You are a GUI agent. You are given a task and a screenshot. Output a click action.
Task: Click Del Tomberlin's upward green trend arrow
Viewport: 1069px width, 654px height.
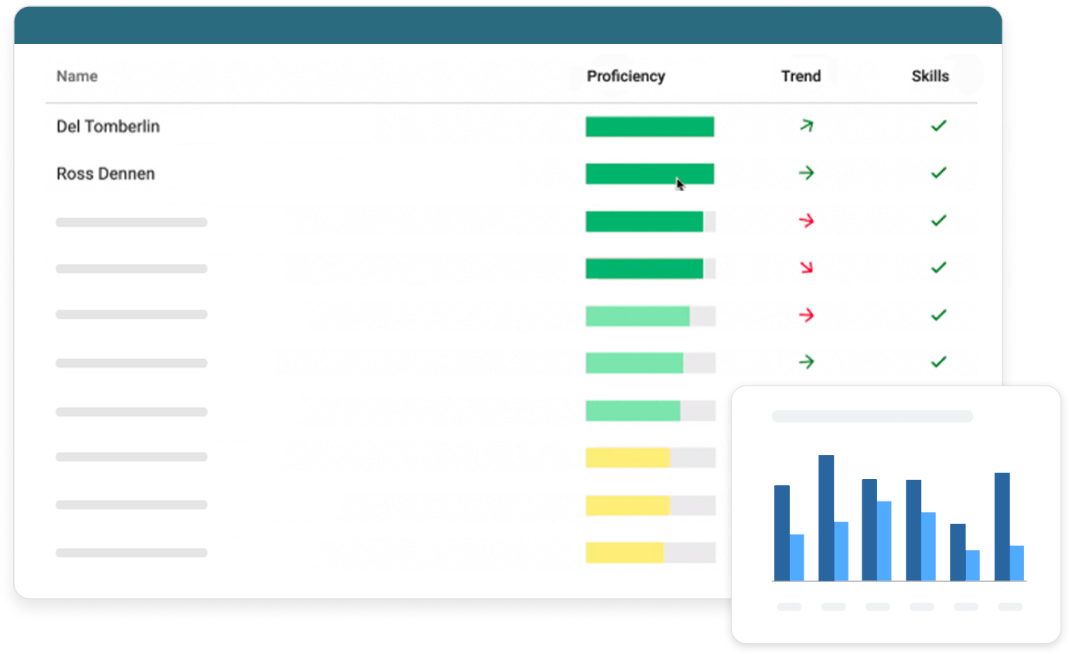coord(806,126)
